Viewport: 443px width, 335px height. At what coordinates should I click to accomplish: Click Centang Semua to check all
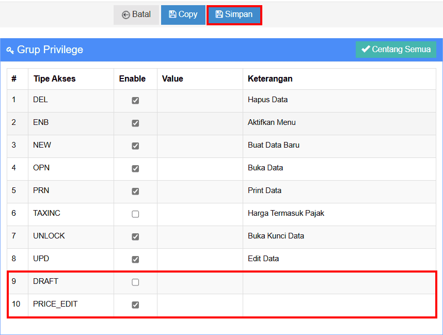pos(395,50)
